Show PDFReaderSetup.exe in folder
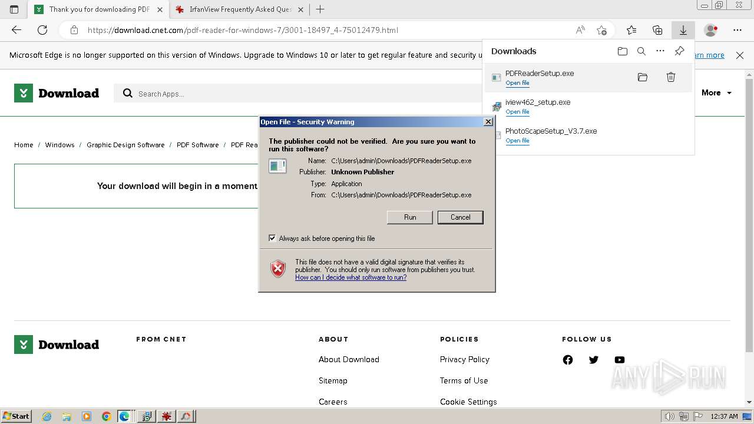The width and height of the screenshot is (754, 424). pyautogui.click(x=643, y=77)
